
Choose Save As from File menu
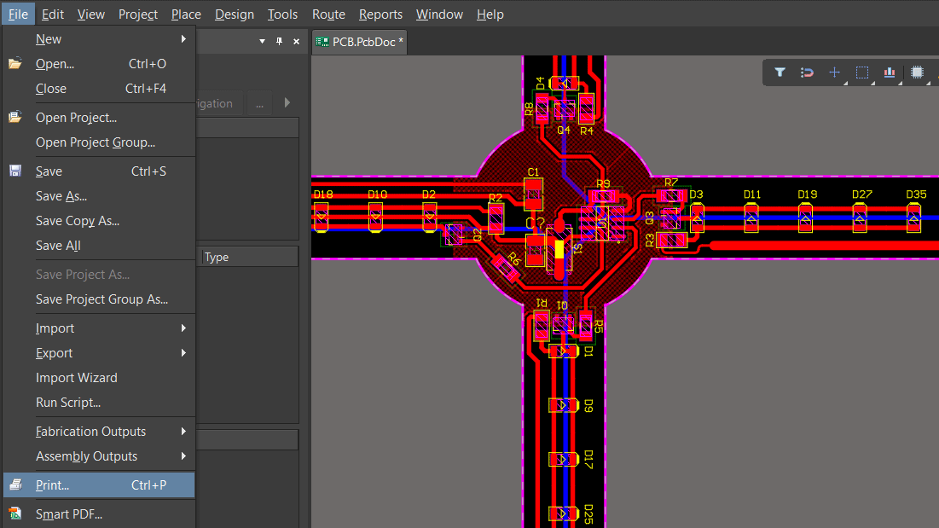[61, 196]
